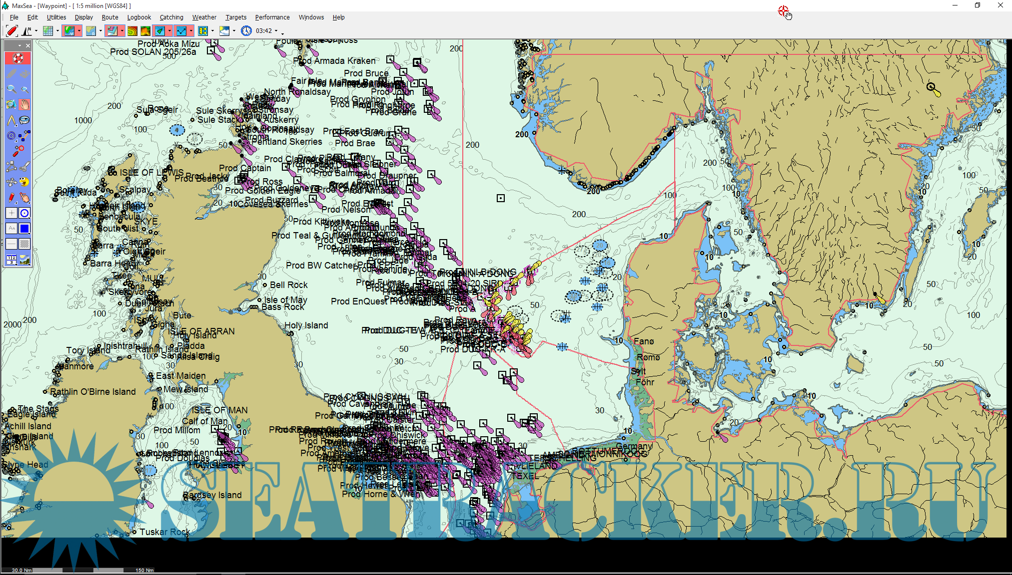
Task: Open the Catching menu
Action: (x=171, y=17)
